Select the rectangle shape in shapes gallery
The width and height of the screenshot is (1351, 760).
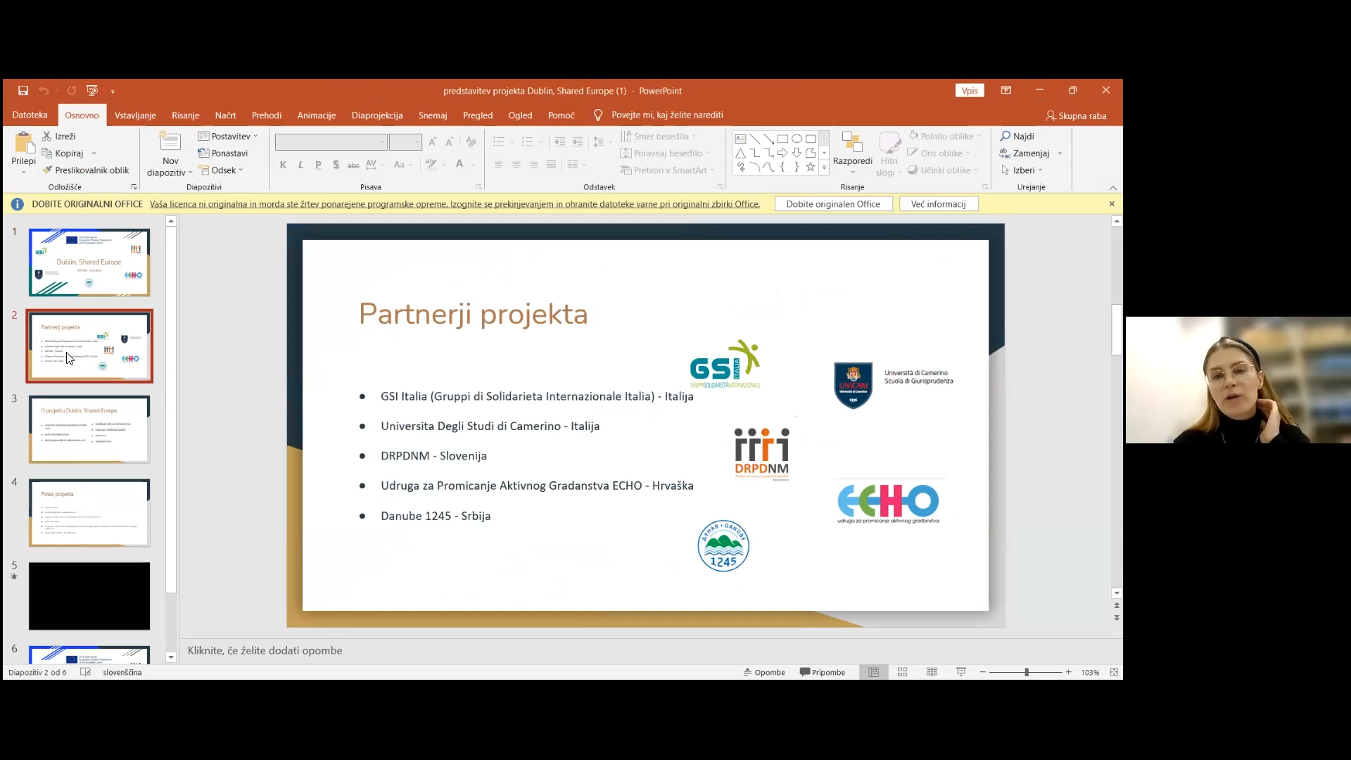pos(782,139)
